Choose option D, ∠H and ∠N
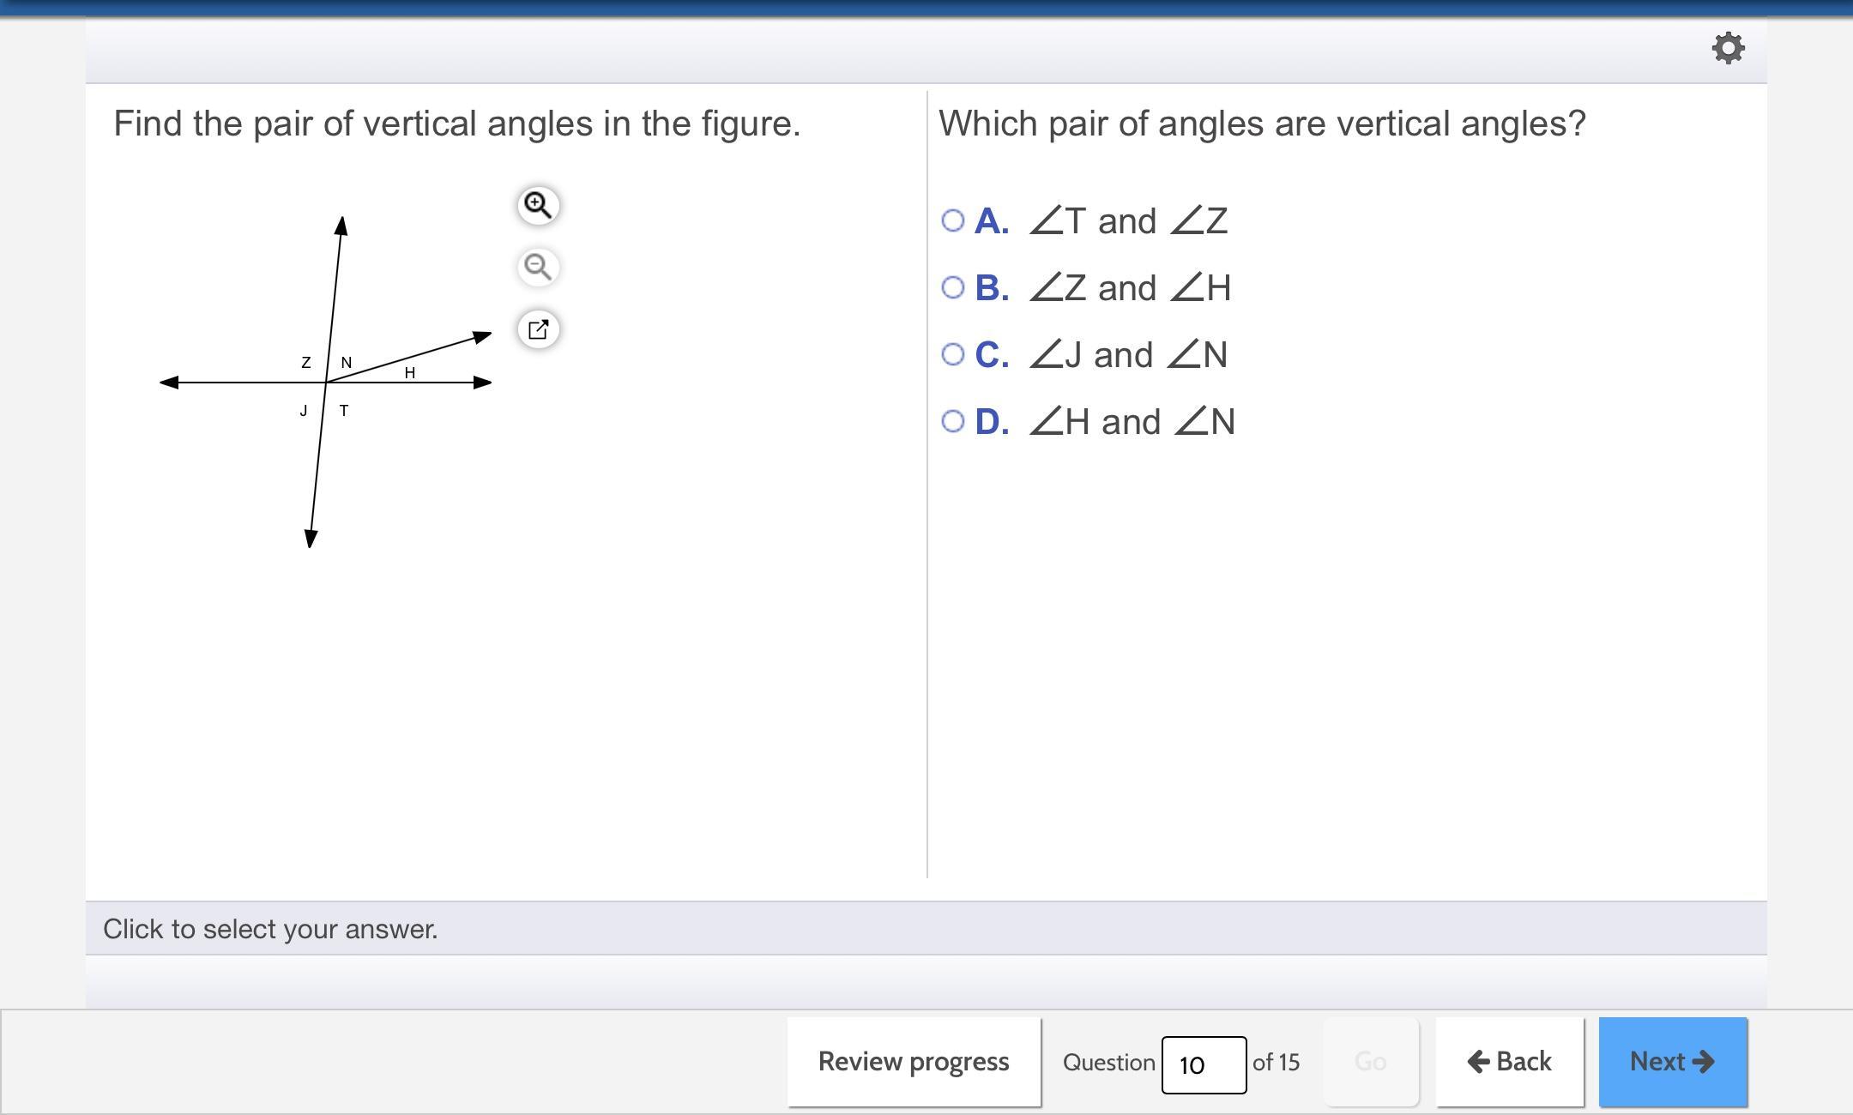 [953, 422]
